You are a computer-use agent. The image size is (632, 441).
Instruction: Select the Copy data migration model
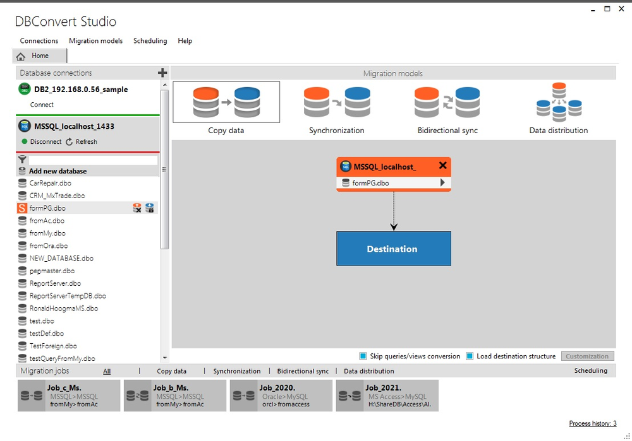(x=226, y=102)
